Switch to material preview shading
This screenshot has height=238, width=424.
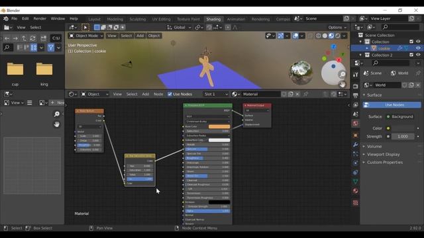(x=331, y=36)
